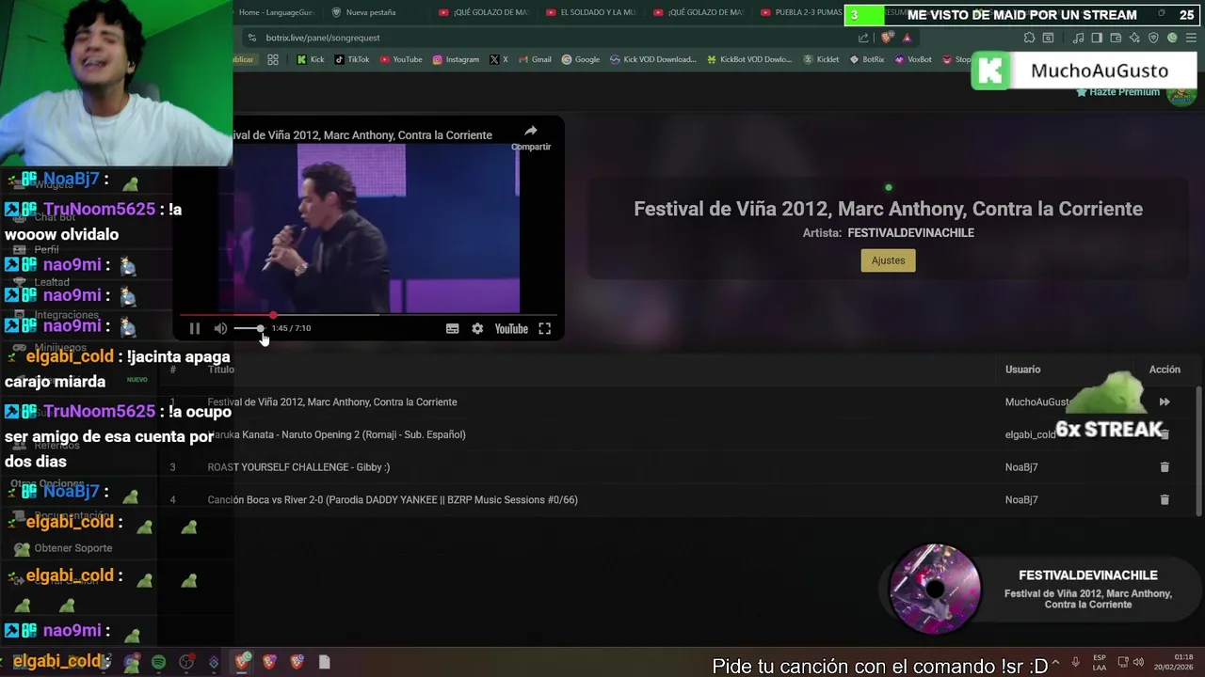The width and height of the screenshot is (1205, 677).
Task: Delete the ROAST YOURSELF CHALLENGE request
Action: (x=1165, y=466)
